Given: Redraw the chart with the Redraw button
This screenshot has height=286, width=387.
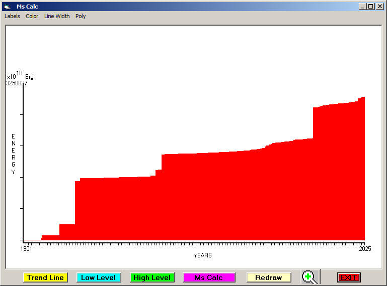Looking at the screenshot, I should (268, 277).
